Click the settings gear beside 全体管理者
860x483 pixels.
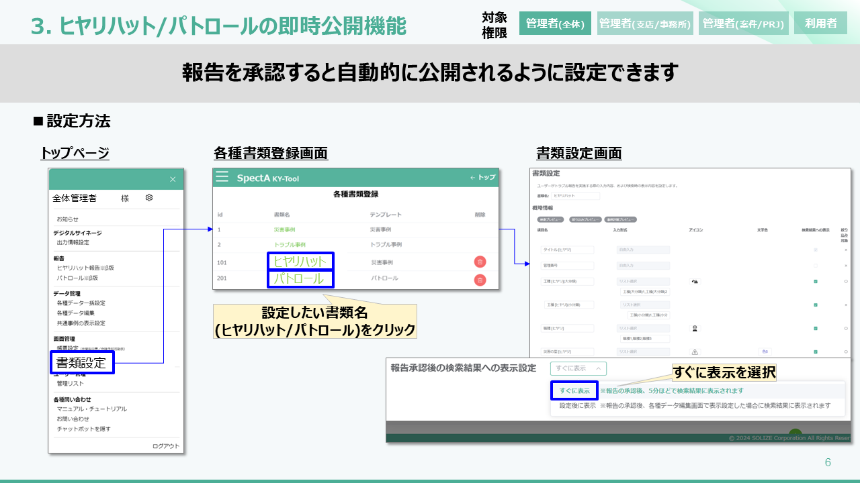point(149,198)
